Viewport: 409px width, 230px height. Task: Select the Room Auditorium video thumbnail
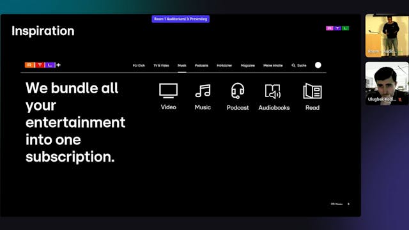coord(387,36)
